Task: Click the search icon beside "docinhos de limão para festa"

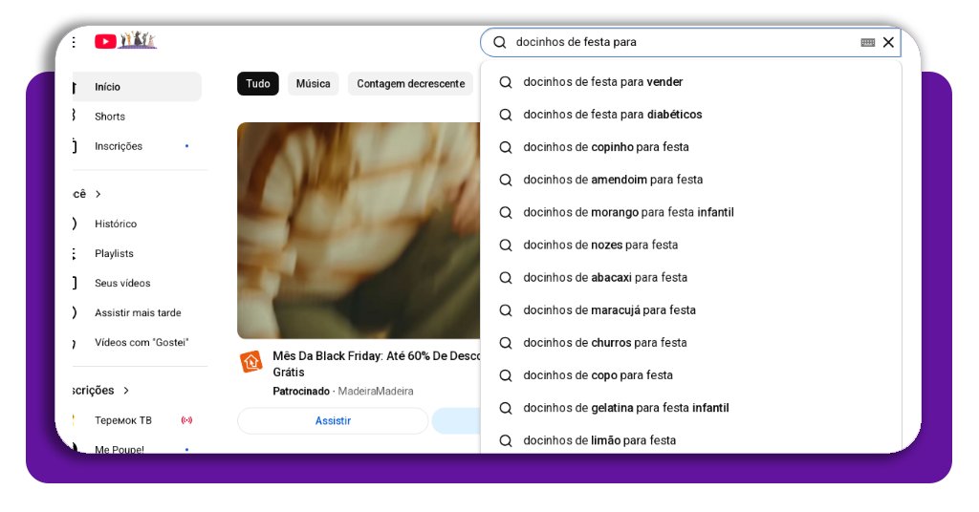Action: pos(506,440)
